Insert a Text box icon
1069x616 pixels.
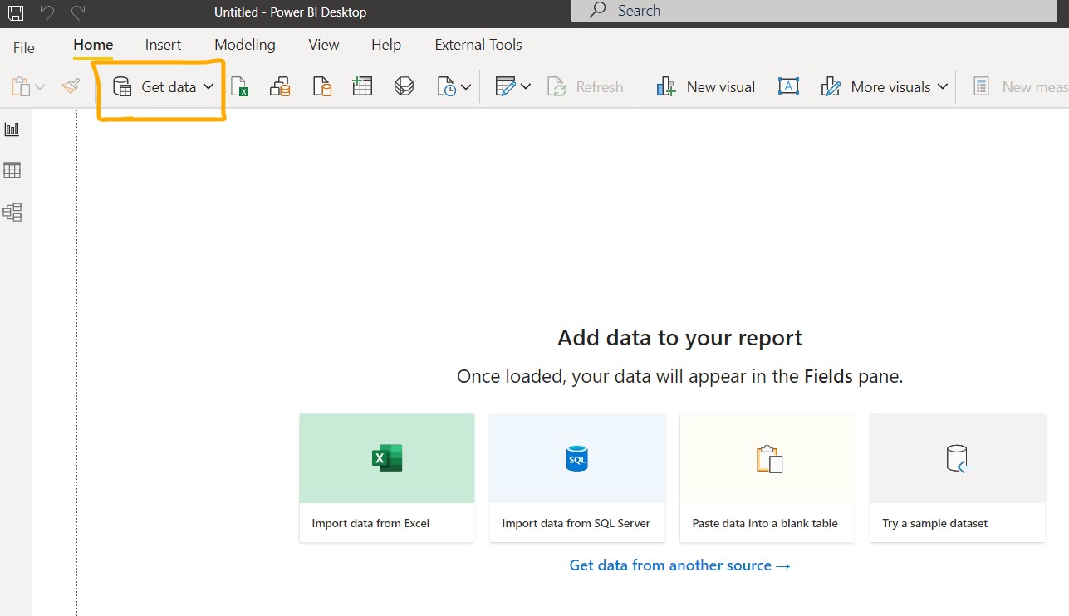coord(788,86)
